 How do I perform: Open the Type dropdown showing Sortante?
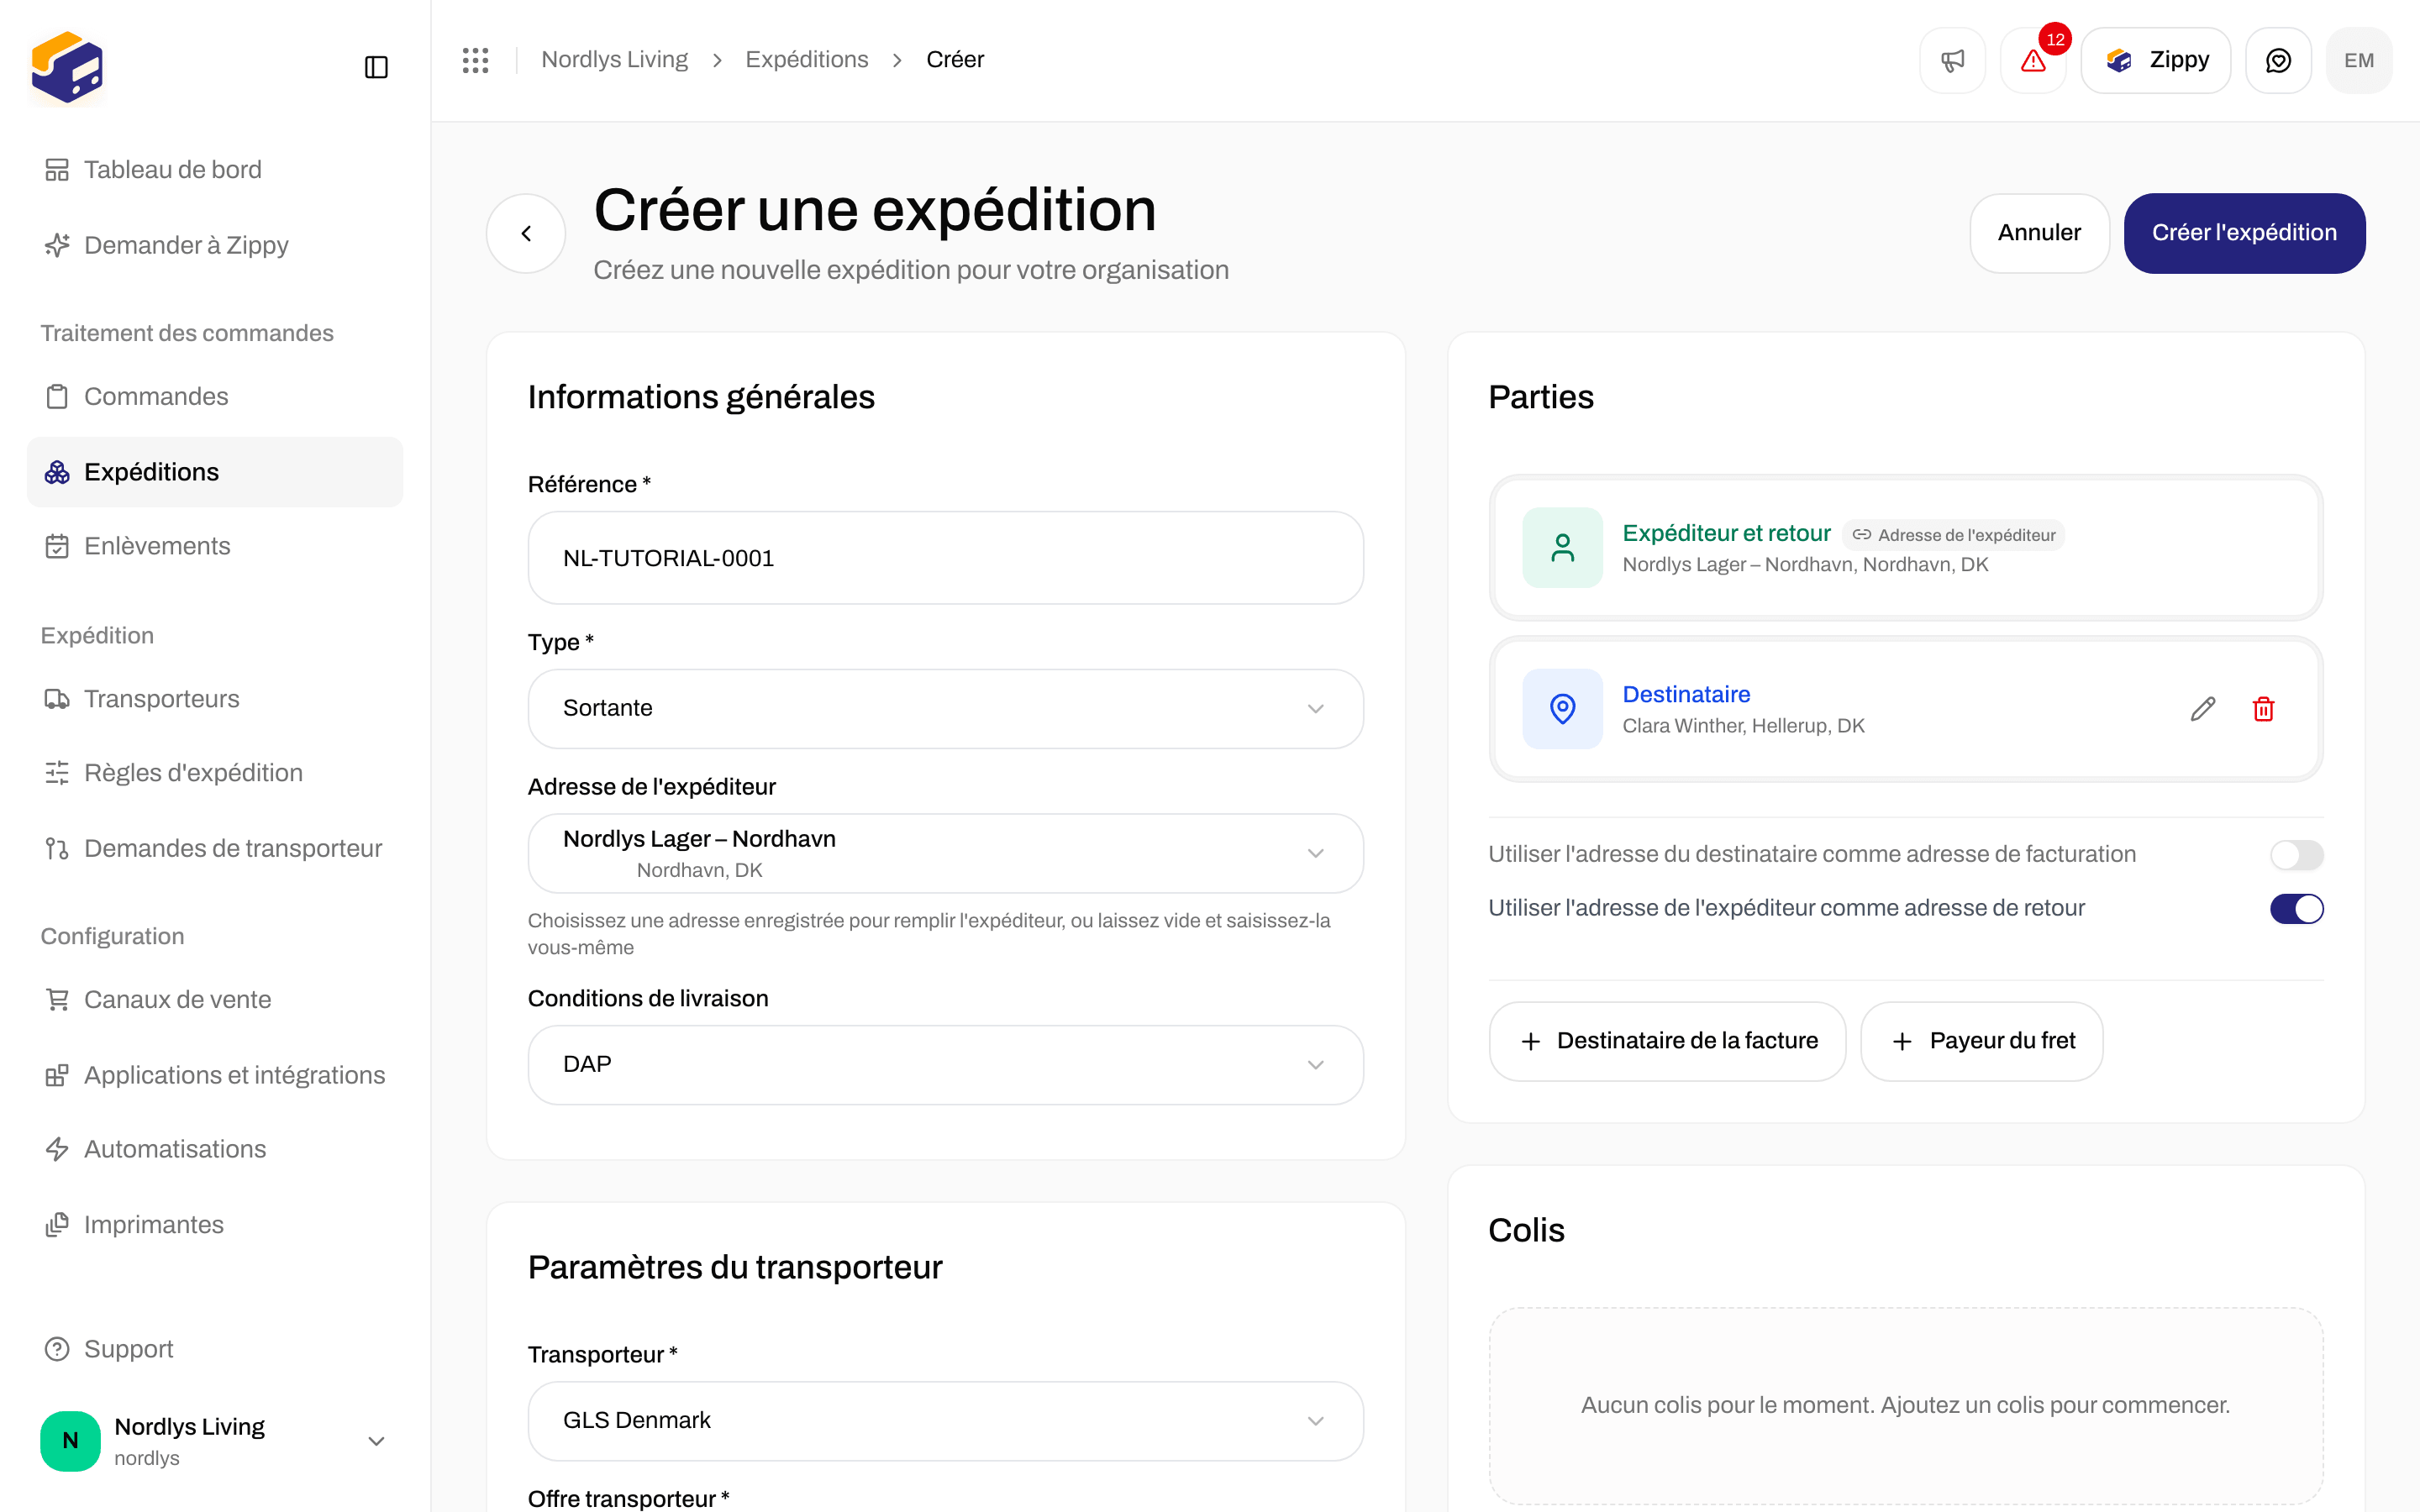pyautogui.click(x=945, y=709)
